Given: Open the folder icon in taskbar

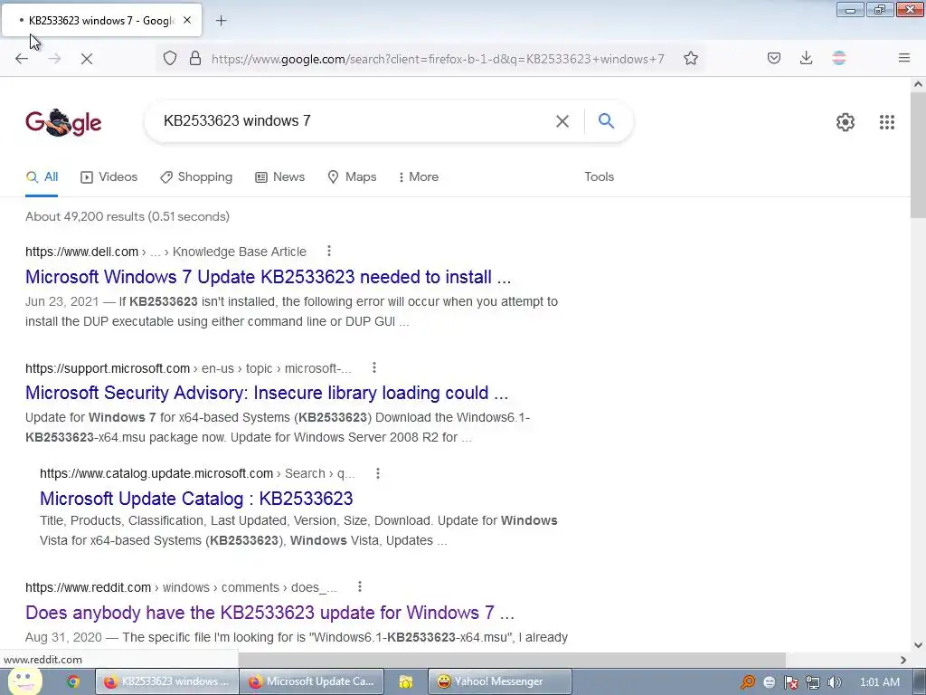Looking at the screenshot, I should (406, 682).
